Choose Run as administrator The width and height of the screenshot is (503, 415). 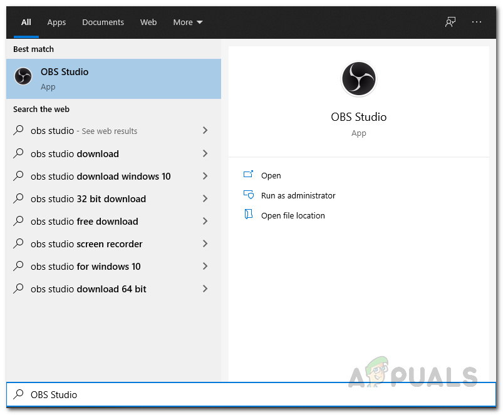(x=298, y=195)
